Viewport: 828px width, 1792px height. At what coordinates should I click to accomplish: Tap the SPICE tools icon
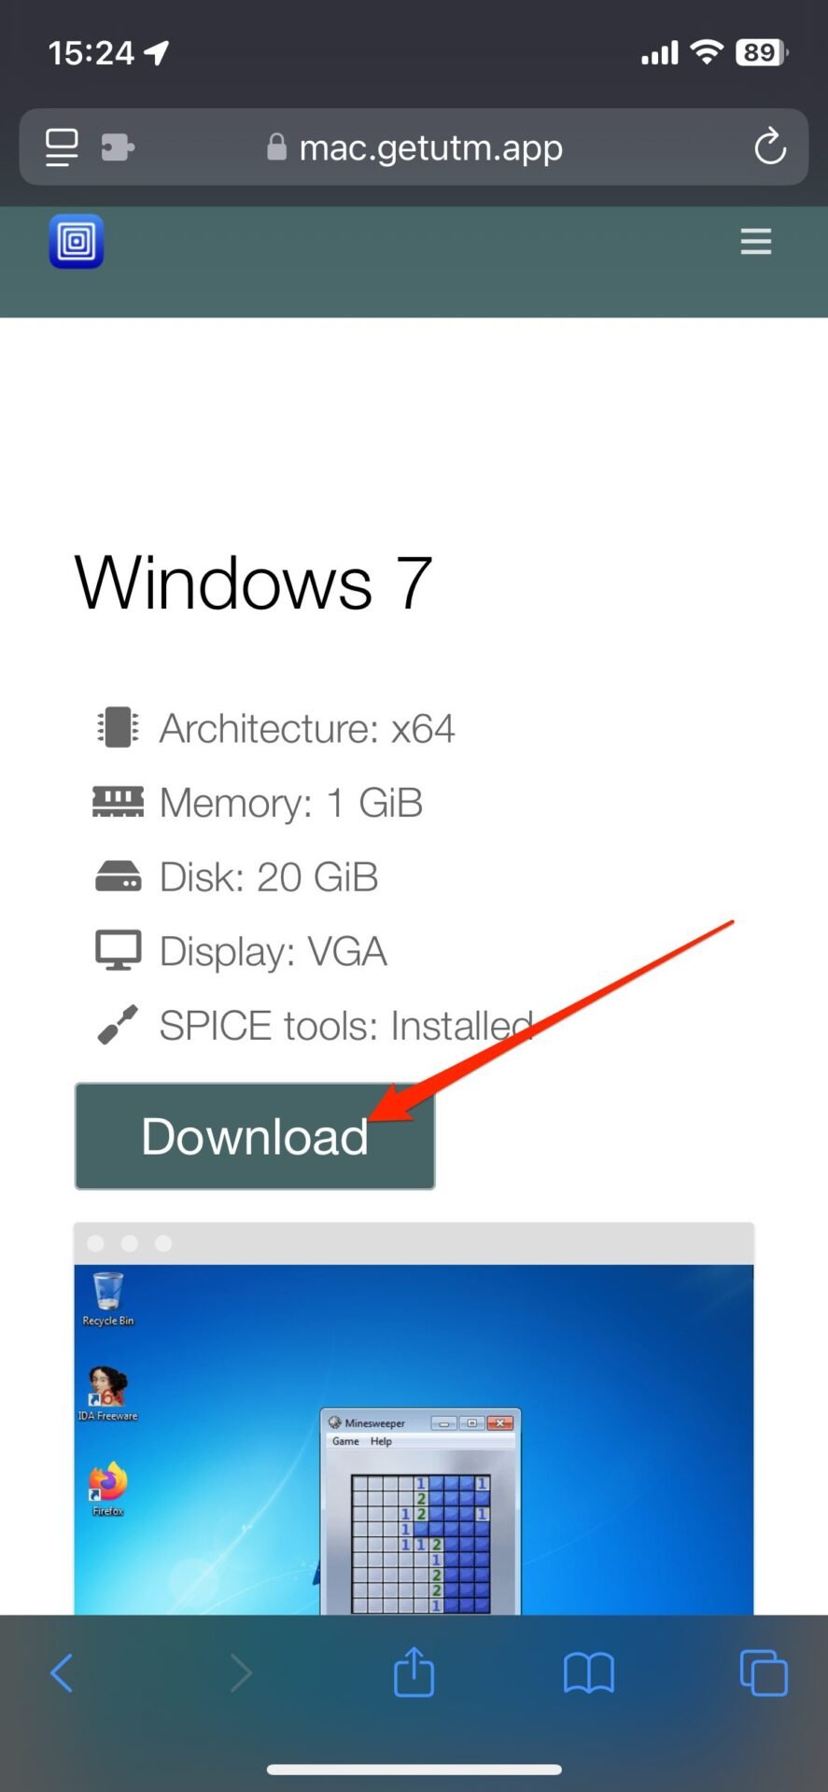pyautogui.click(x=118, y=1025)
